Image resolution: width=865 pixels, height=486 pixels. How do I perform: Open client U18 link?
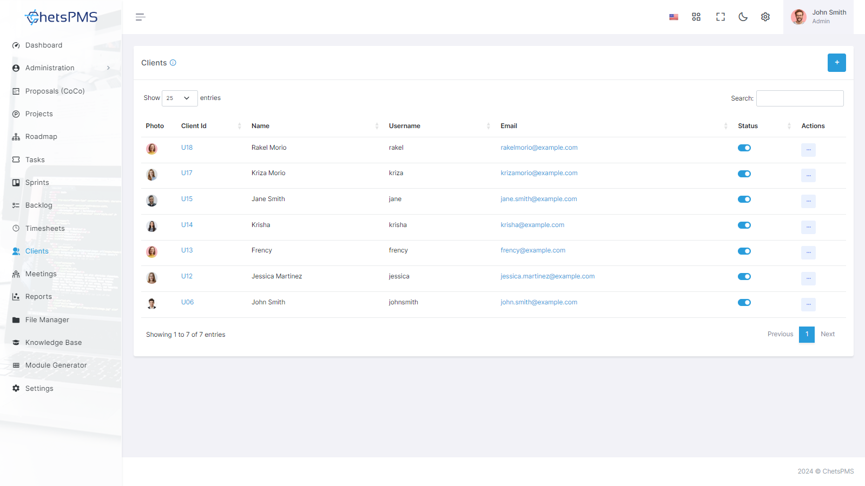click(x=187, y=148)
